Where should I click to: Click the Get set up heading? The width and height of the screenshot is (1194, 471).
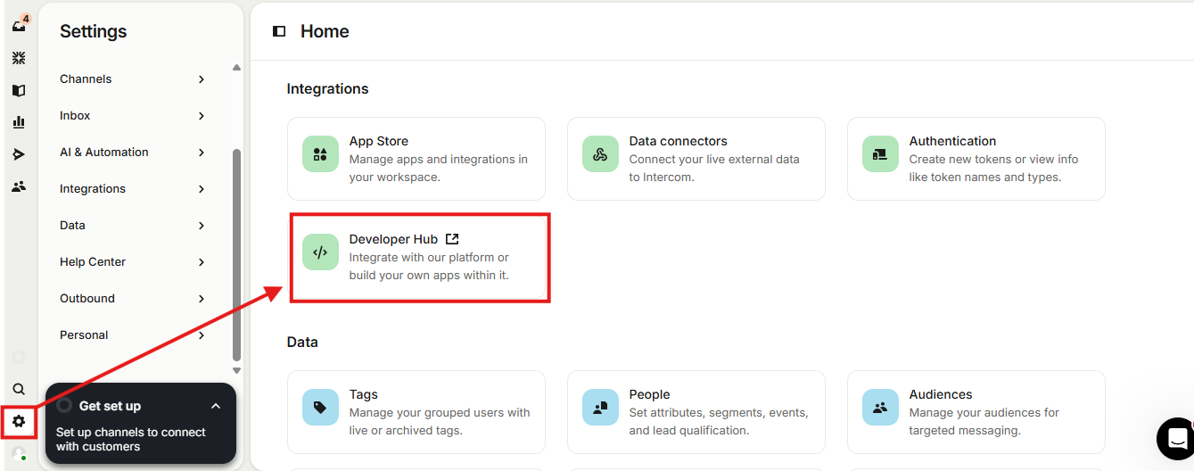110,406
